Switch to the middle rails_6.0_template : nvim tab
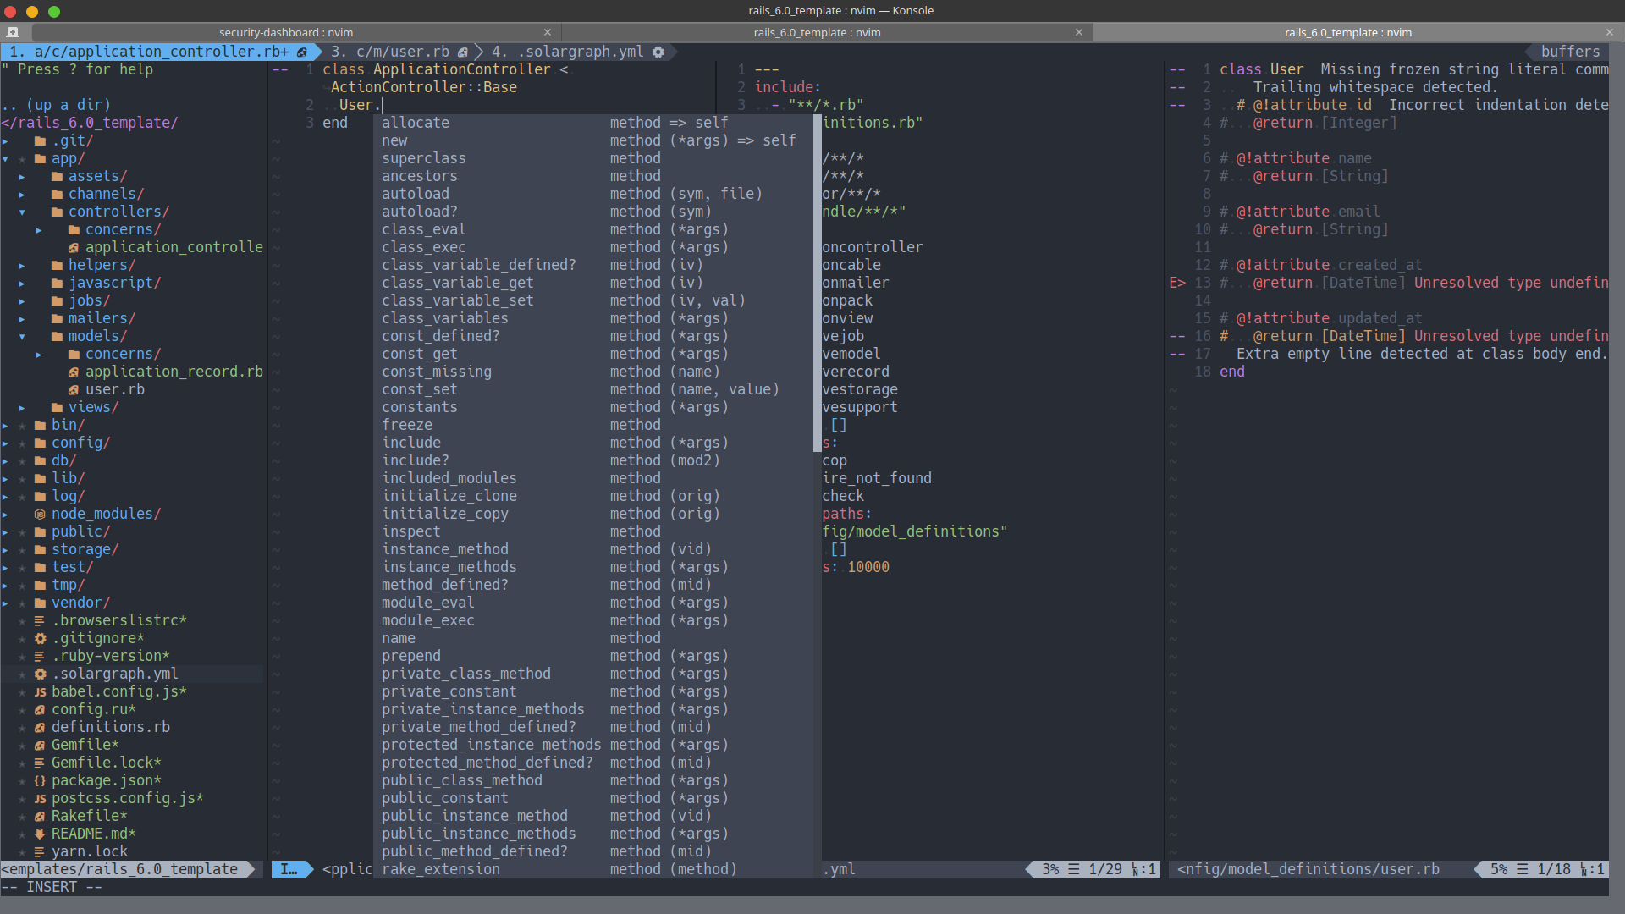The height and width of the screenshot is (914, 1625). pyautogui.click(x=817, y=32)
